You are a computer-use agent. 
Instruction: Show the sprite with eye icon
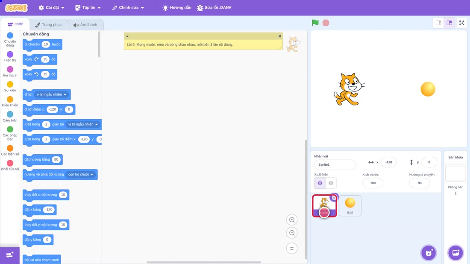[x=320, y=183]
